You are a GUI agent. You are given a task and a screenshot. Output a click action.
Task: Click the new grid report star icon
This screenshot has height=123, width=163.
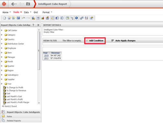14,18
